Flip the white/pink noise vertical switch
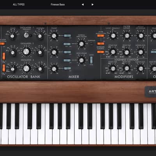Screen dimensions: 156x156 click(91, 60)
